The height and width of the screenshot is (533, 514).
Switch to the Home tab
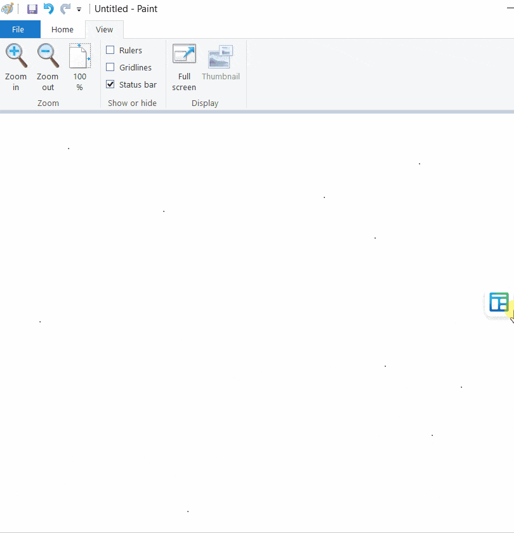(x=62, y=29)
